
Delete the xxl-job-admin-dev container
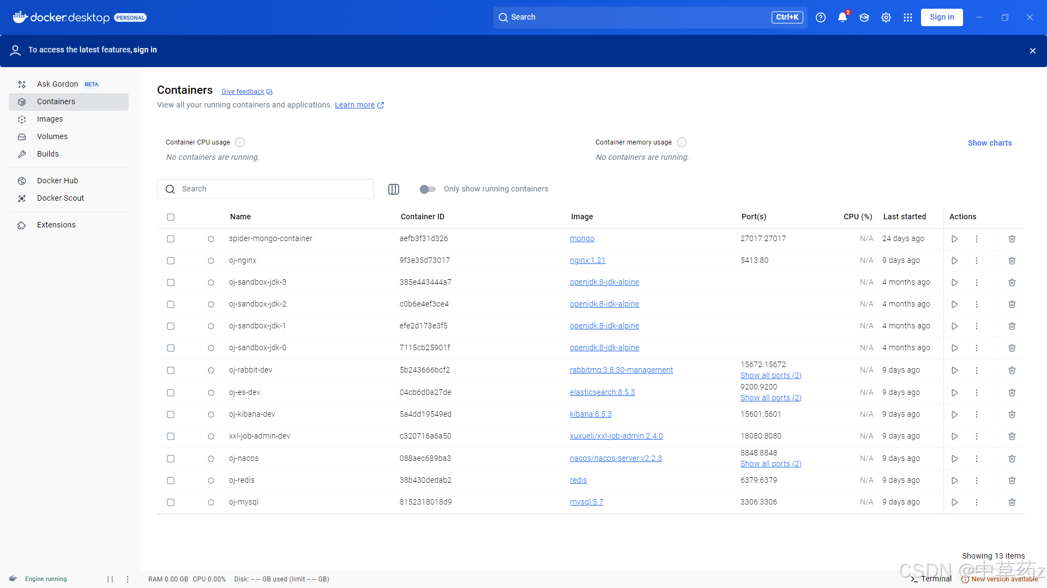click(x=1012, y=436)
